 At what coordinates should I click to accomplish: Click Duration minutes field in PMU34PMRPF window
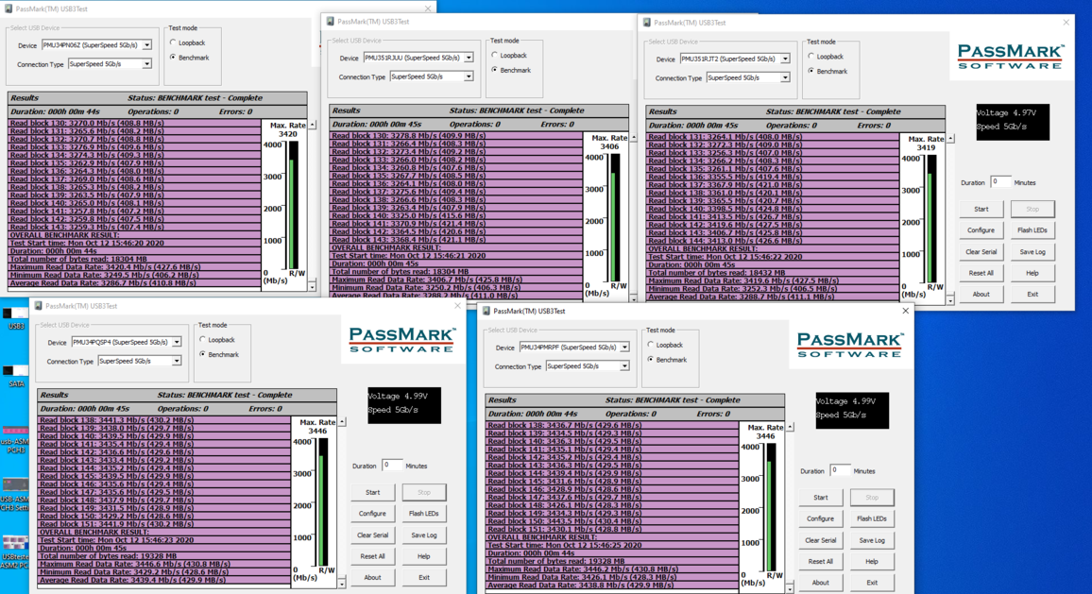841,470
